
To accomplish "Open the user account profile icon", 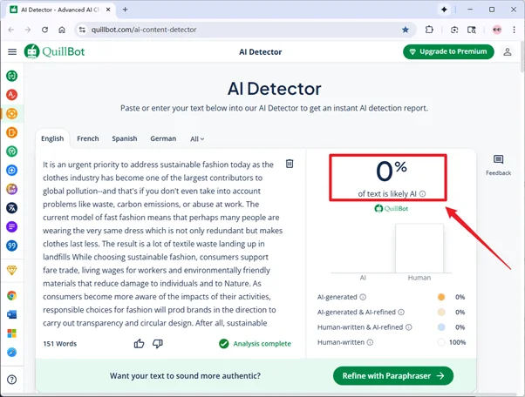I will click(x=508, y=52).
